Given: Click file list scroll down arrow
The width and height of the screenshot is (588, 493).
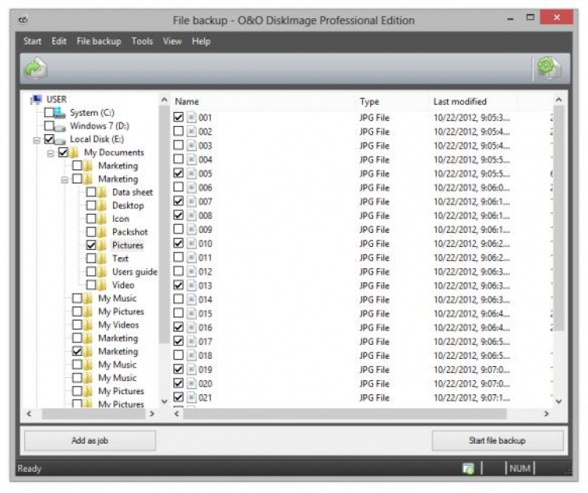Looking at the screenshot, I should pyautogui.click(x=559, y=401).
